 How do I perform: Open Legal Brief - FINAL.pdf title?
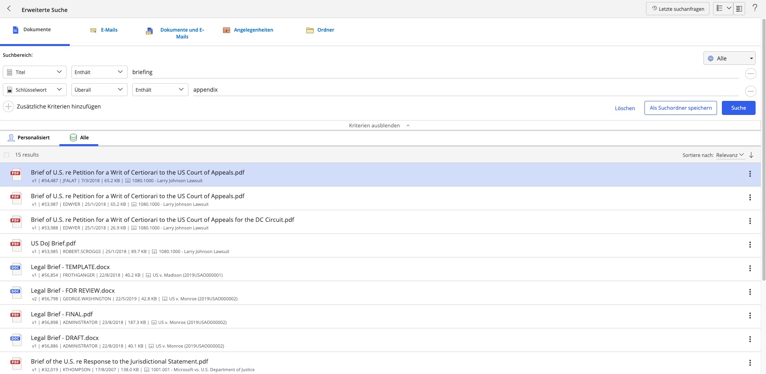point(62,314)
